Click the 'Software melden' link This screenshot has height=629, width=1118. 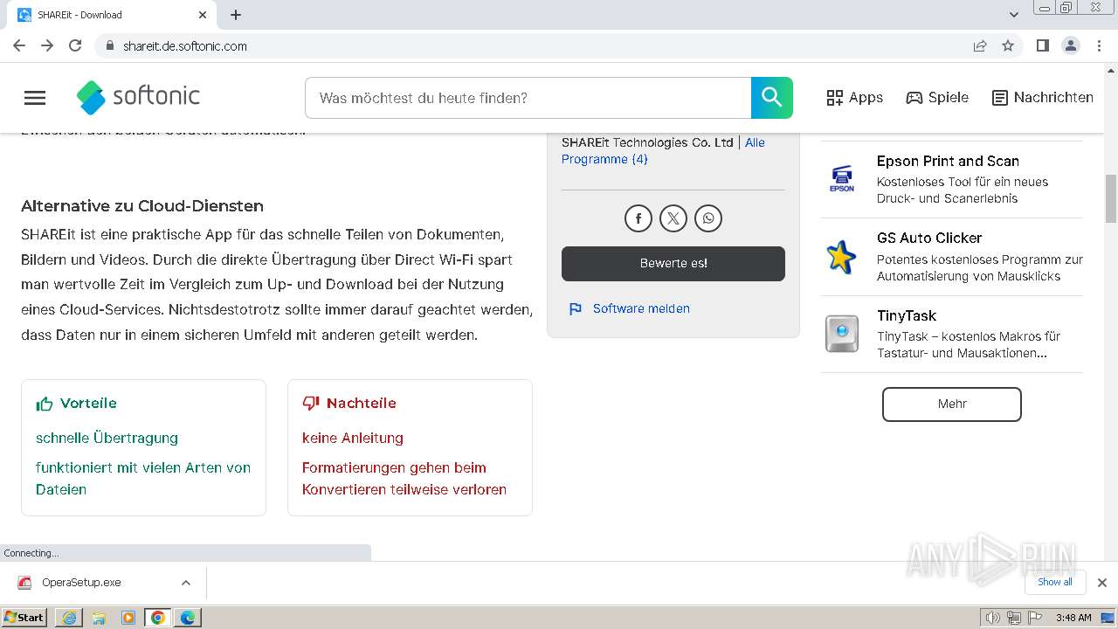click(x=641, y=308)
